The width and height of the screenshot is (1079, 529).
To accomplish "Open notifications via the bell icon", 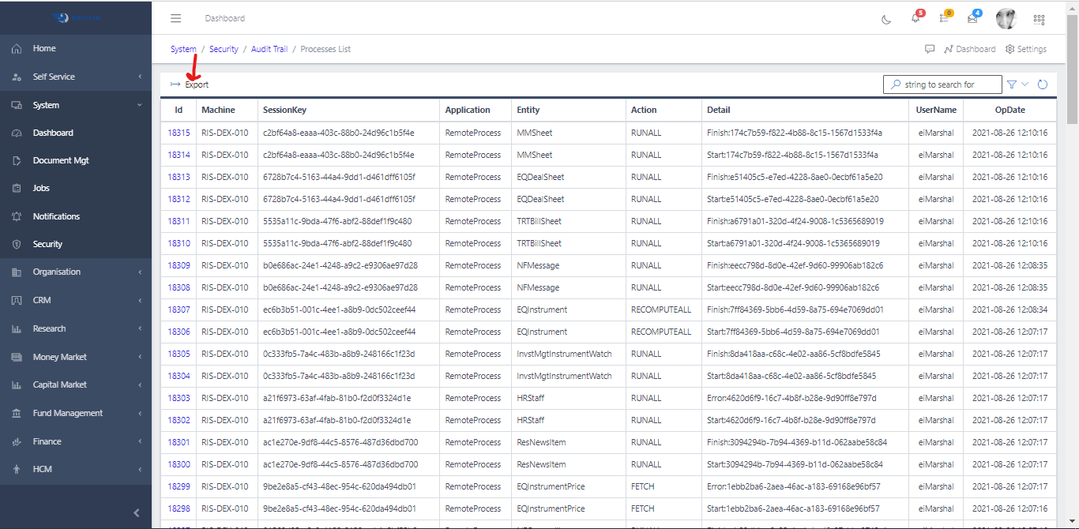I will (x=915, y=19).
